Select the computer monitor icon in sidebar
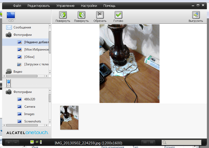209x148 pixels. [11, 17]
